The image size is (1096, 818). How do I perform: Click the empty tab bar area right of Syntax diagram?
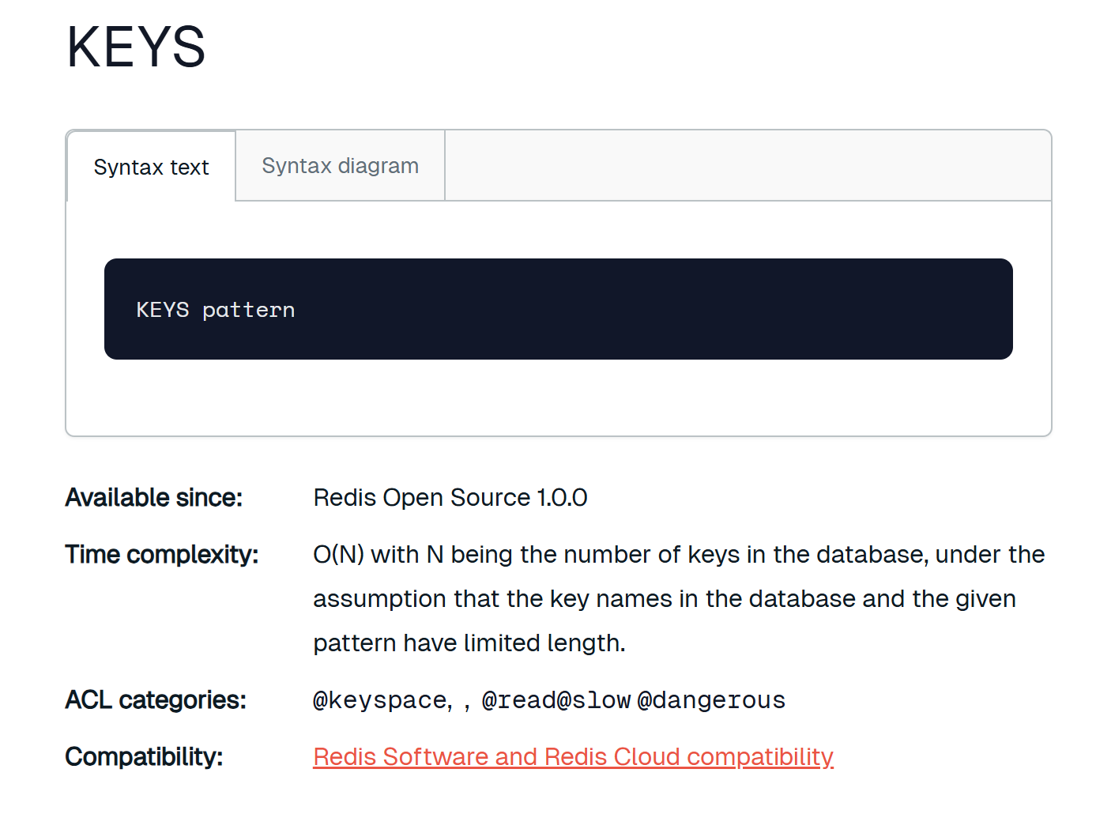pyautogui.click(x=747, y=166)
